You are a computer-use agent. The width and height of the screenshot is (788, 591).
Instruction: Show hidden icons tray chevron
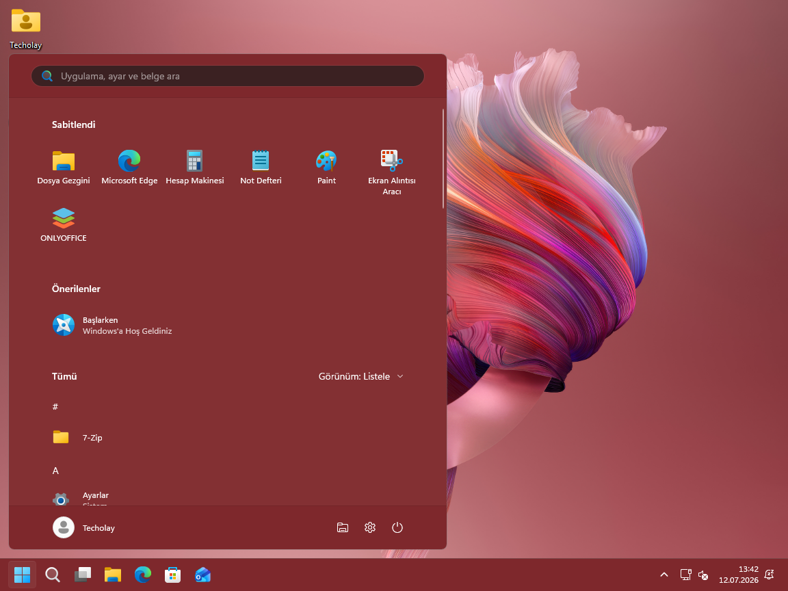[x=664, y=575]
